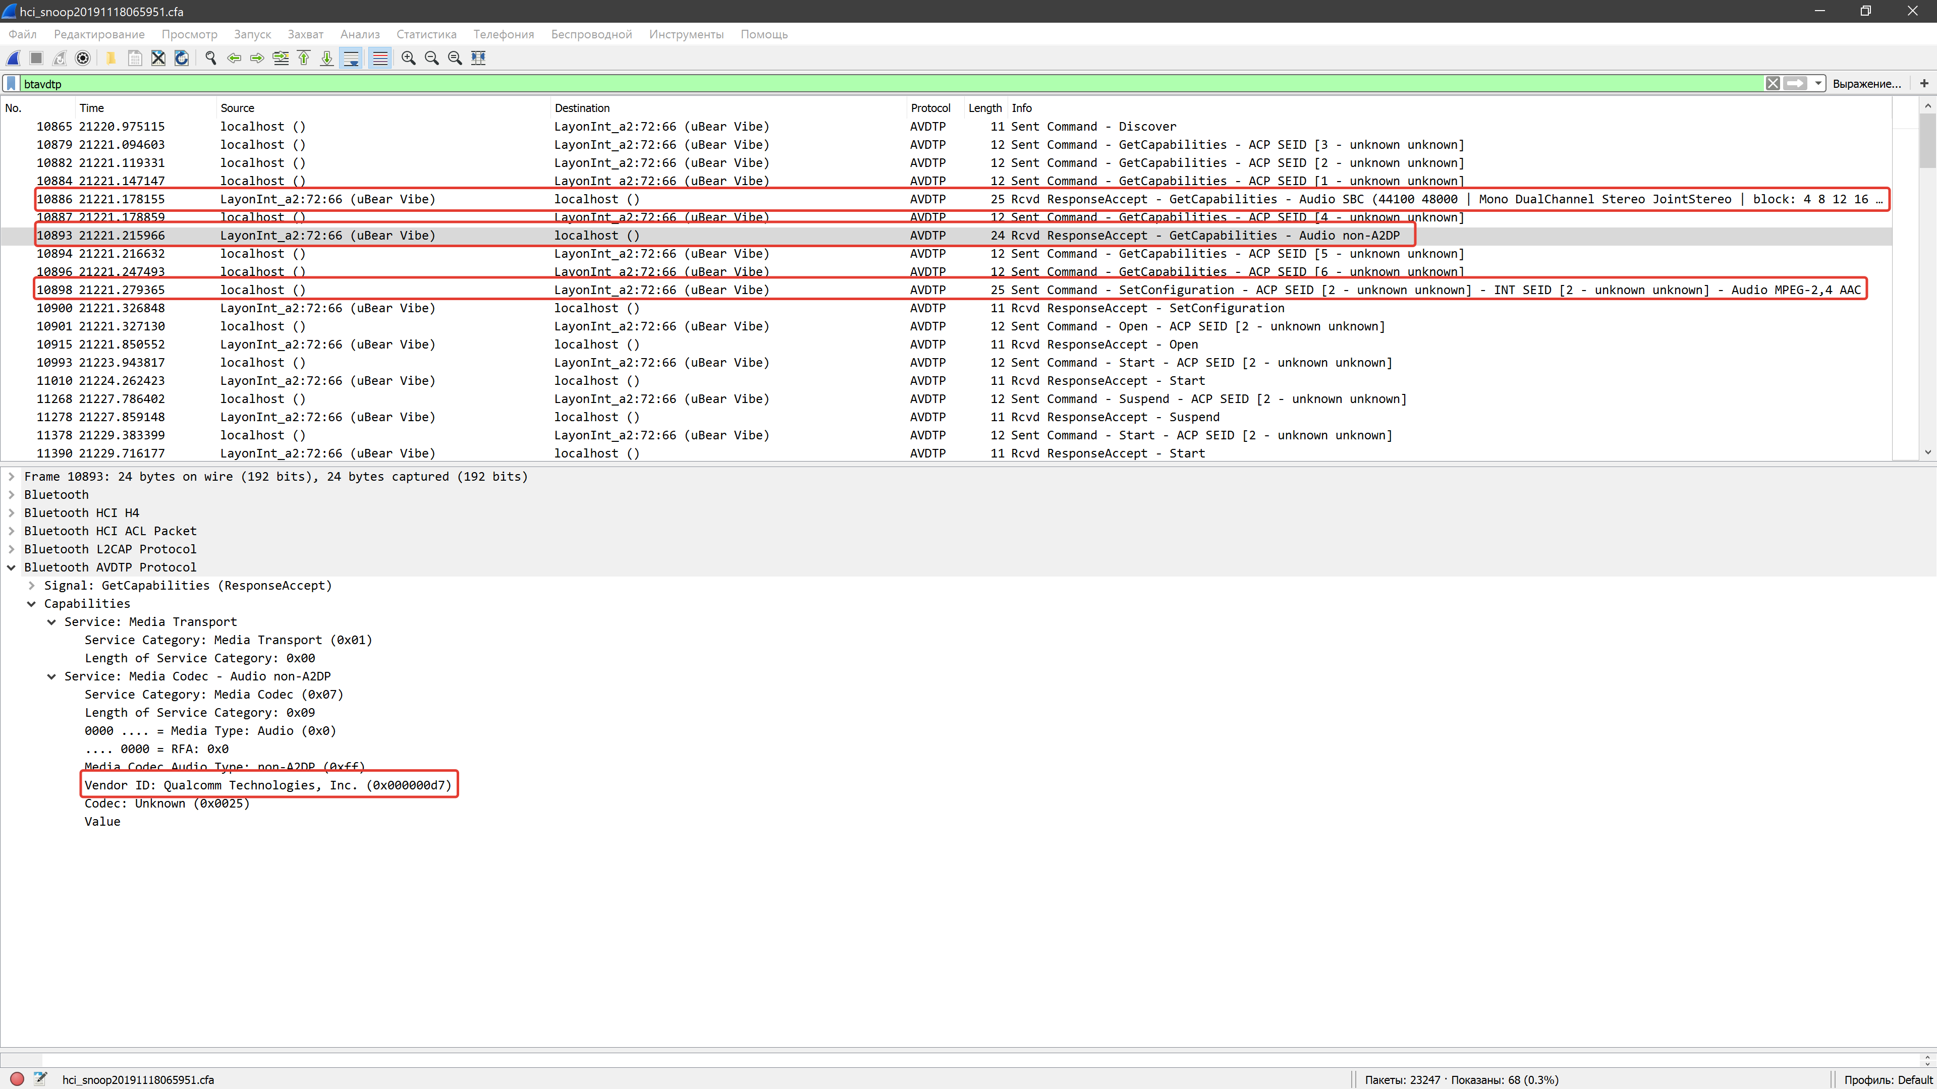Open the Статистика menu

pyautogui.click(x=426, y=35)
